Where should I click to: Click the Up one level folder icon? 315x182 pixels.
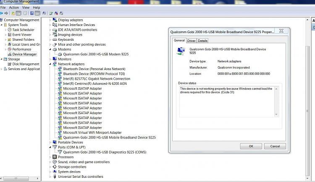13,13
